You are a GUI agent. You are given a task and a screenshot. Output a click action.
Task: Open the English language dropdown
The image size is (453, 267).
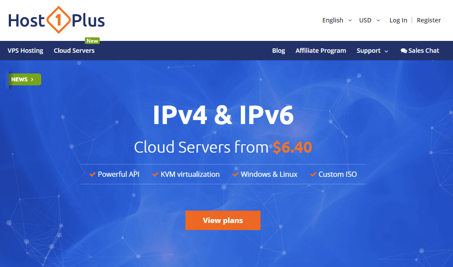(337, 20)
